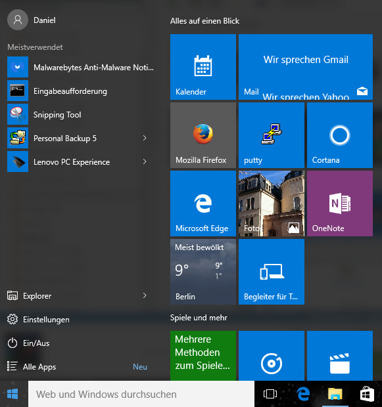Image resolution: width=382 pixels, height=407 pixels.
Task: Click the Alles auf einen Blick group header
Action: point(204,21)
